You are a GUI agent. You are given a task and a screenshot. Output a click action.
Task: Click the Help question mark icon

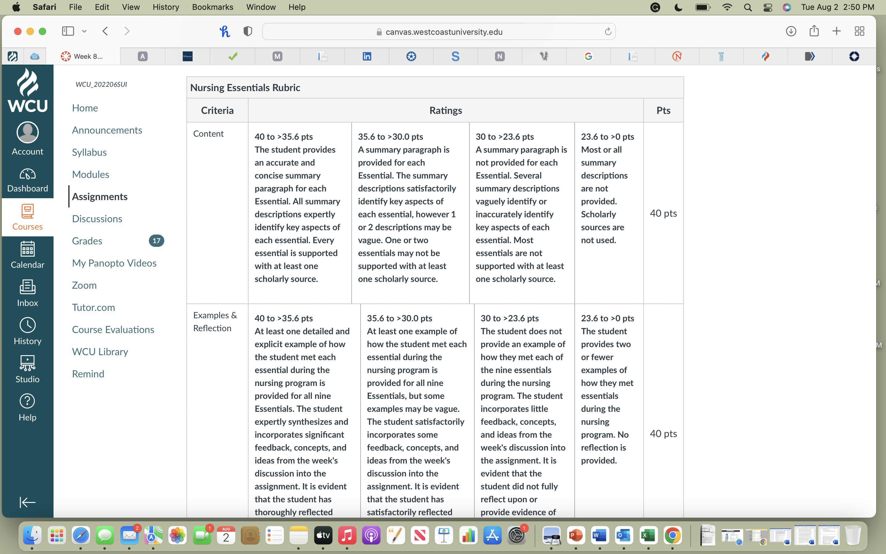(27, 401)
